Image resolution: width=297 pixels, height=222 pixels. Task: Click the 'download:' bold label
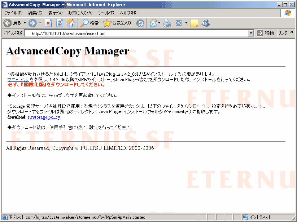click(17, 117)
